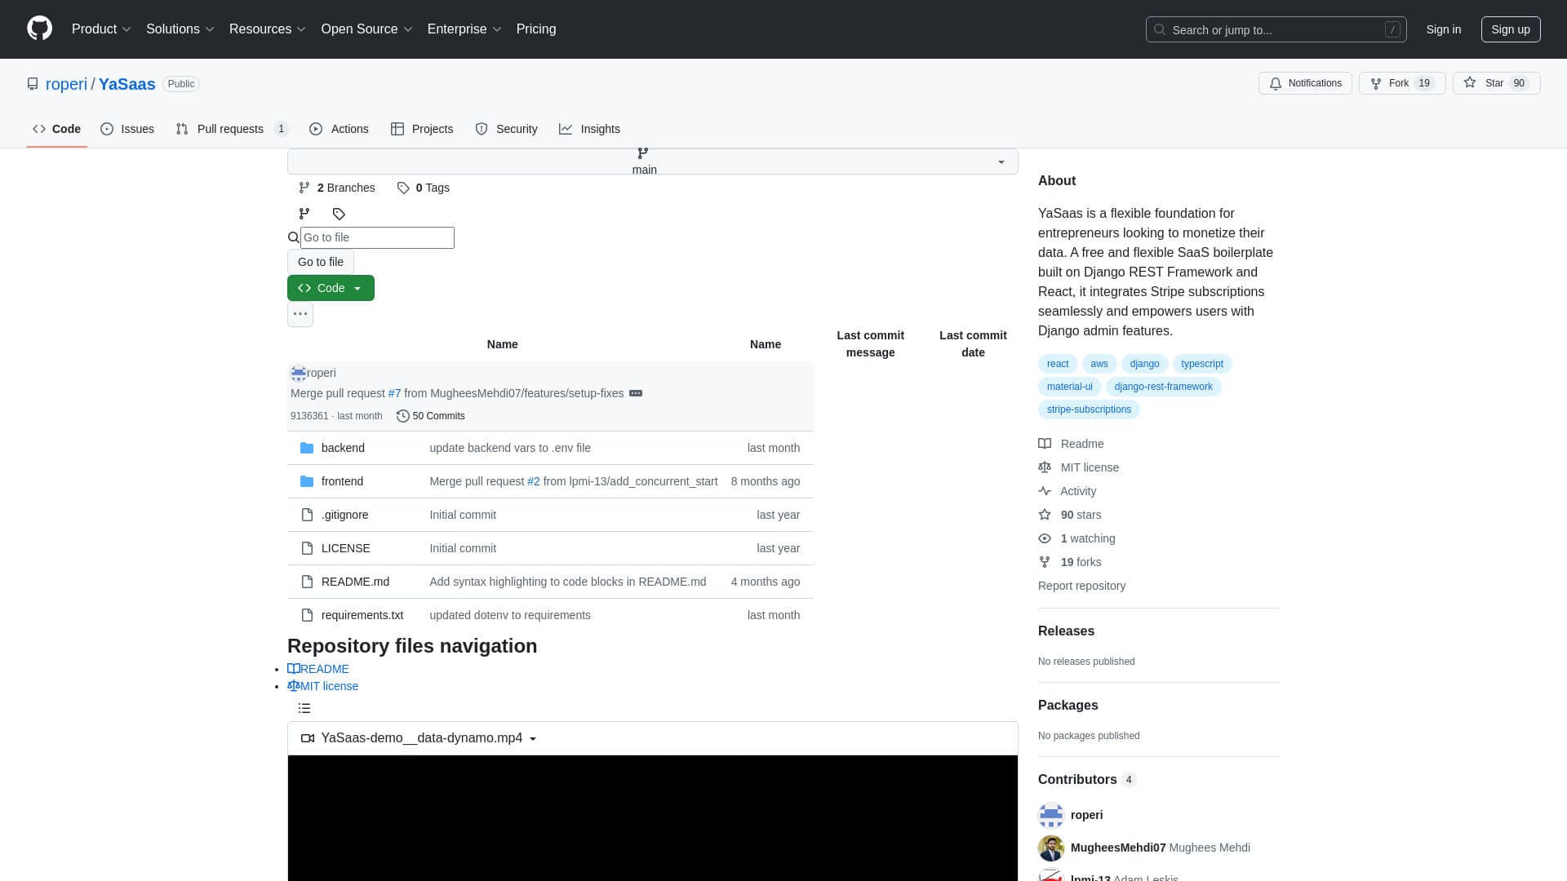Click the stripe-subscriptions topic tag

(1089, 410)
